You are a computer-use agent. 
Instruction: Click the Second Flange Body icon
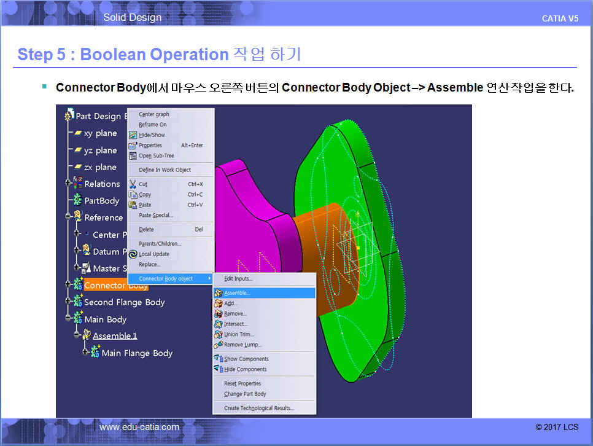tap(78, 302)
